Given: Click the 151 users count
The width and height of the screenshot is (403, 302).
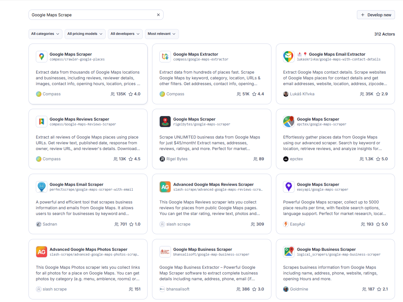Looking at the screenshot, I should point(137,289).
